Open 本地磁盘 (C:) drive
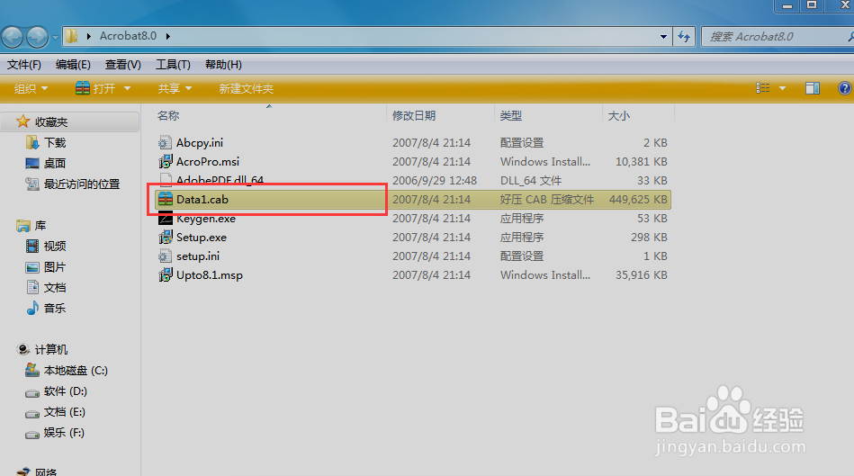 [76, 371]
